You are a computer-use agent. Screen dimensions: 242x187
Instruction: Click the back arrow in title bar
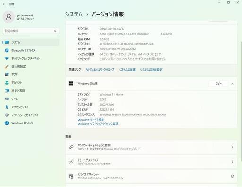(4, 4)
